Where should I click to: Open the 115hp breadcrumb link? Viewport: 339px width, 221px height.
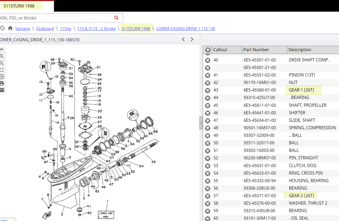[x=66, y=28]
